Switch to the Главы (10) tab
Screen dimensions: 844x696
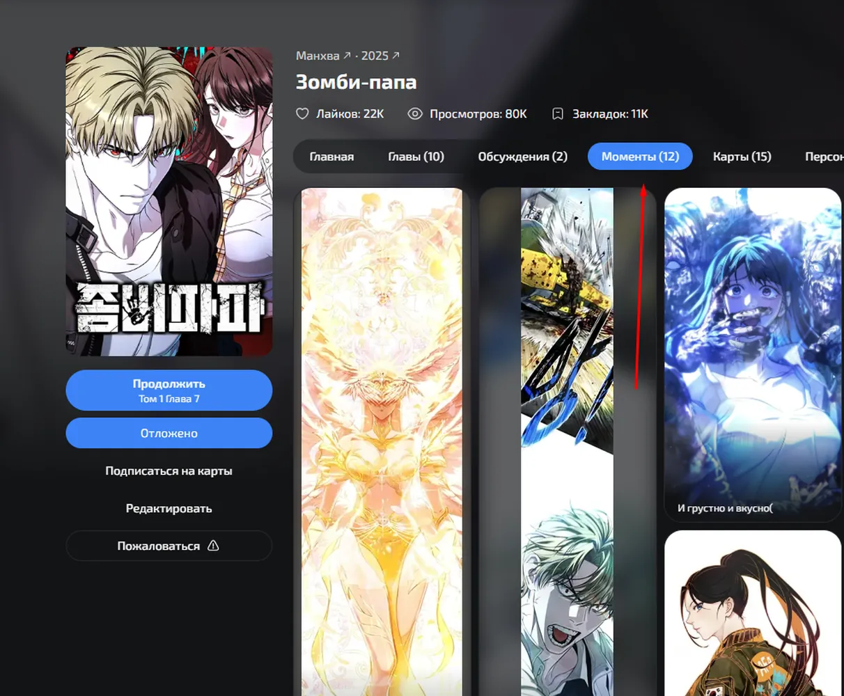(x=416, y=157)
